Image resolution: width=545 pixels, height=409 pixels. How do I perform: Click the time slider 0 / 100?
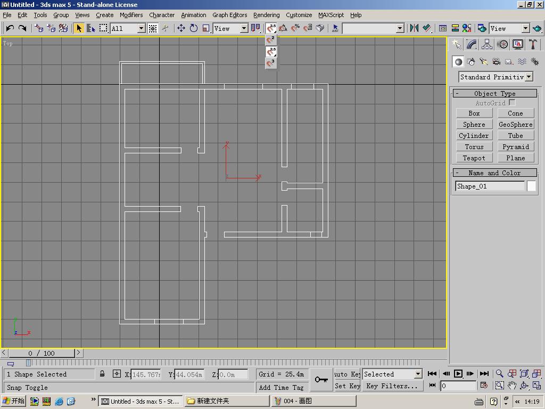42,353
